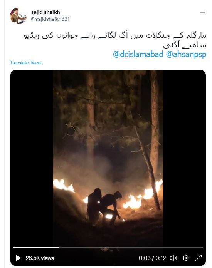The image size is (212, 268).
Task: Play the video
Action: (18, 258)
